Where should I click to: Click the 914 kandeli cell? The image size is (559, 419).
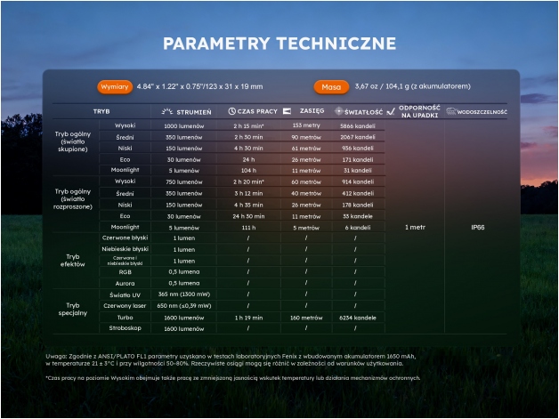click(x=358, y=181)
